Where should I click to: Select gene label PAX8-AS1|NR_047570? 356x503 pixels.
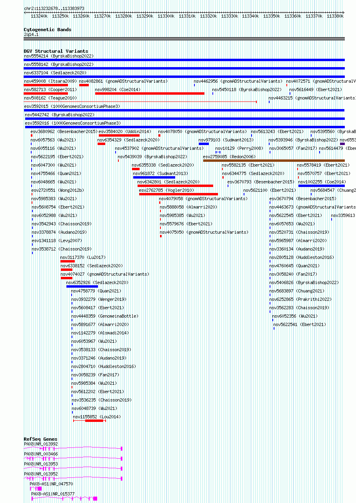pyautogui.click(x=51, y=484)
